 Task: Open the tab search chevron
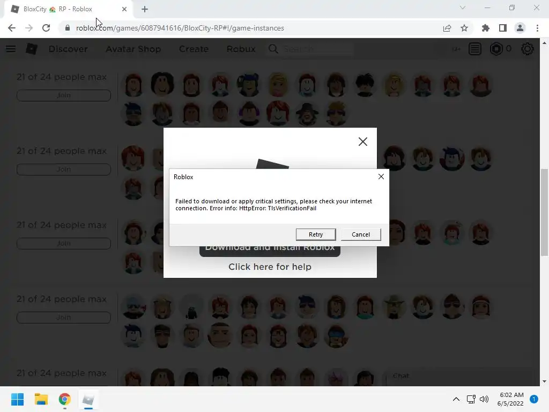point(463,8)
